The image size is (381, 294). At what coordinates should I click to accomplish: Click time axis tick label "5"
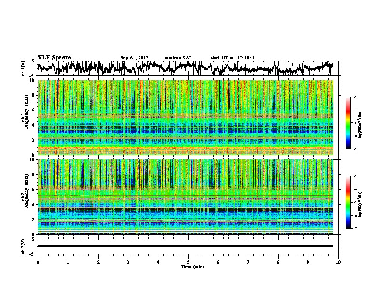point(188,262)
